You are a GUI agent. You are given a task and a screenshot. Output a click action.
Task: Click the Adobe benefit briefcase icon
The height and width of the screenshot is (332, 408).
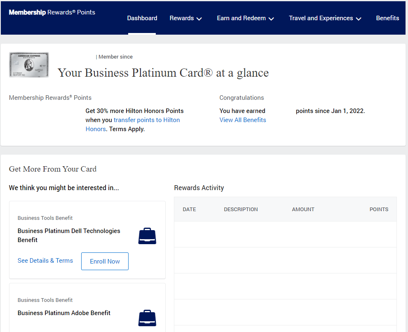pos(147,318)
